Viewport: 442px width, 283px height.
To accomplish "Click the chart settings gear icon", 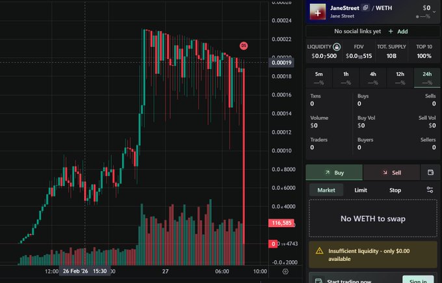I will (285, 271).
